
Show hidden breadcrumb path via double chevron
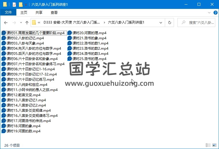point(39,22)
